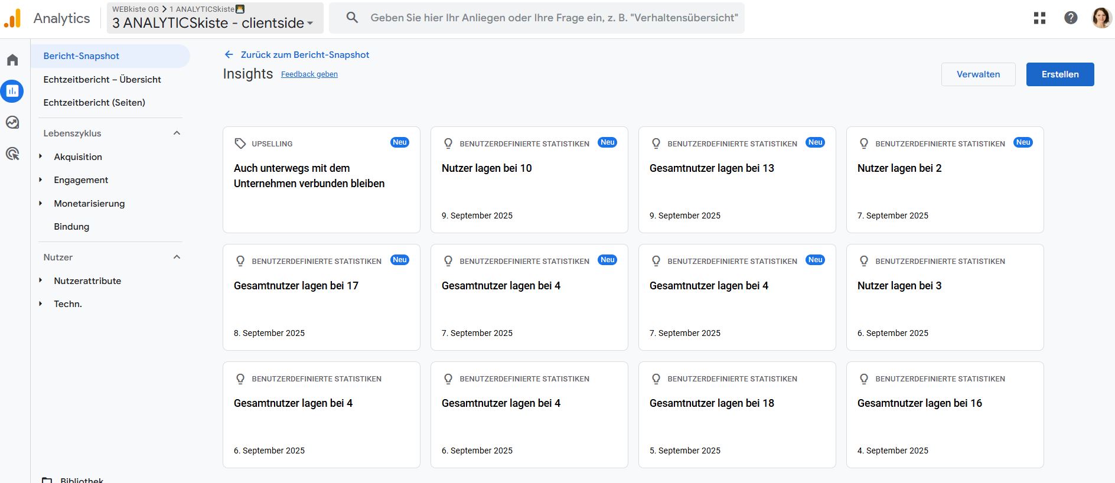Click lightbulb icon on Nutzer lagen bei 10 card

click(448, 143)
